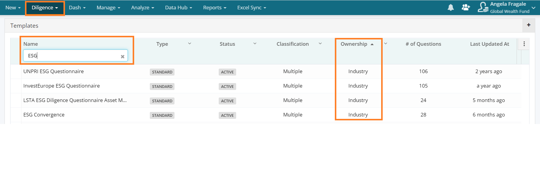Viewport: 540px width, 195px height.
Task: Click ACTIVE badge in LSTA row
Action: [227, 101]
